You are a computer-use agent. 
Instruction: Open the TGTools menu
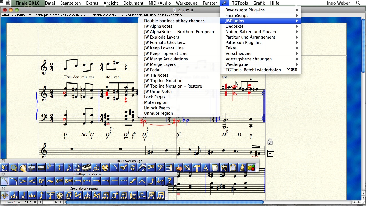pos(240,3)
